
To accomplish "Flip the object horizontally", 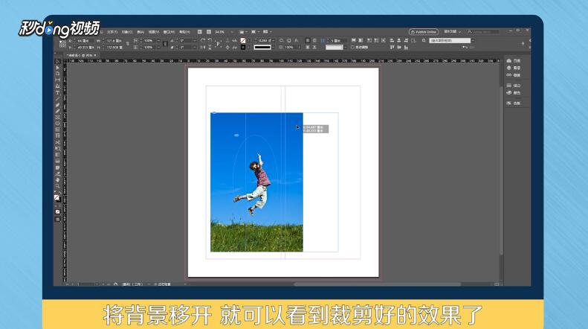I will tap(203, 48).
